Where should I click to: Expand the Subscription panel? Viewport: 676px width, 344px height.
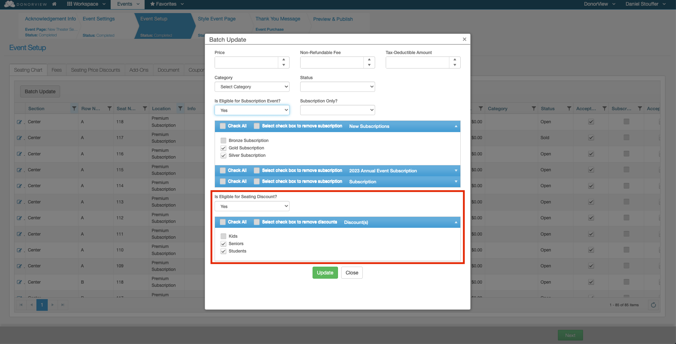click(456, 182)
